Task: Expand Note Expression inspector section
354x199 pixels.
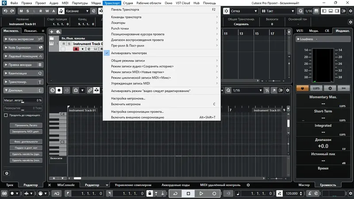Action: [x=23, y=48]
